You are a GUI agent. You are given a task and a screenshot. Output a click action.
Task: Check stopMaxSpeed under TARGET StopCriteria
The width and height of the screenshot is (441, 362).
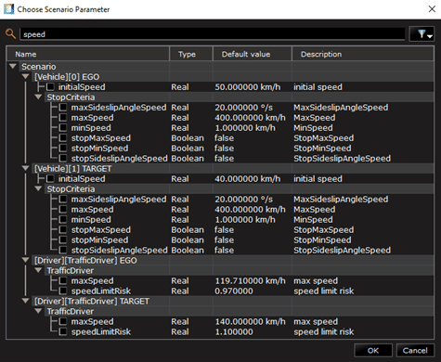(x=63, y=229)
